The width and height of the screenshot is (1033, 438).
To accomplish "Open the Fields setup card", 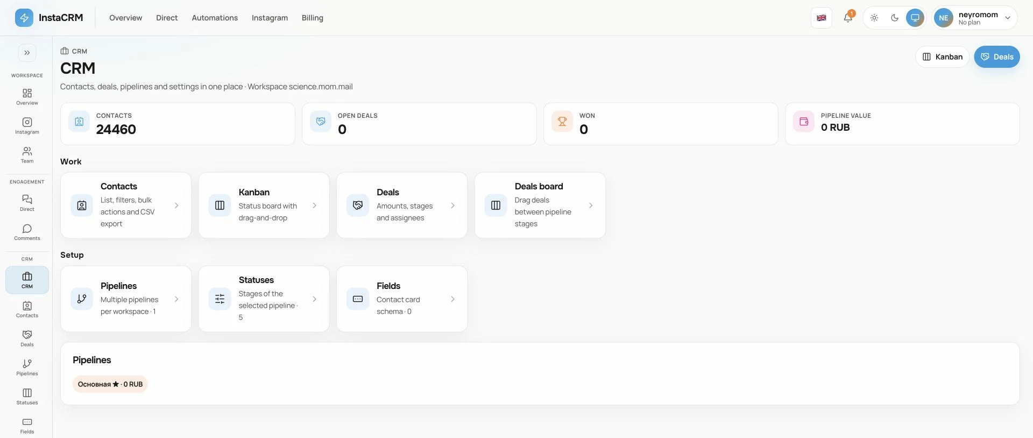I will click(402, 299).
